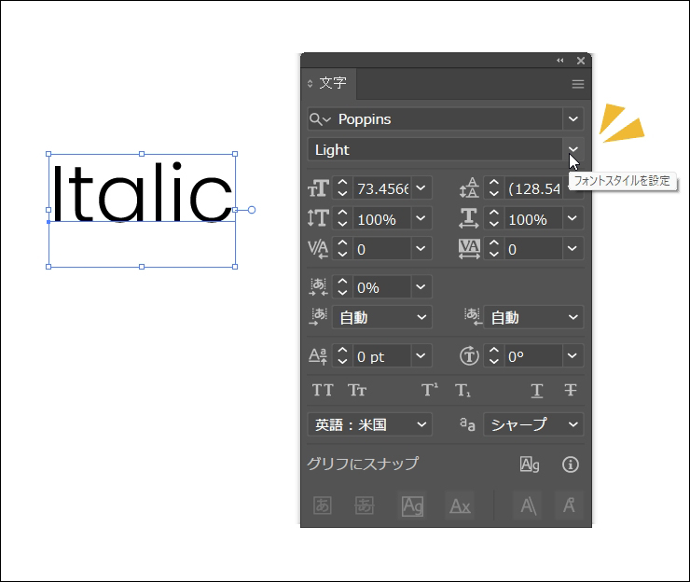The height and width of the screenshot is (582, 690).
Task: Collapse the panel with double-arrow icon
Action: pyautogui.click(x=560, y=61)
